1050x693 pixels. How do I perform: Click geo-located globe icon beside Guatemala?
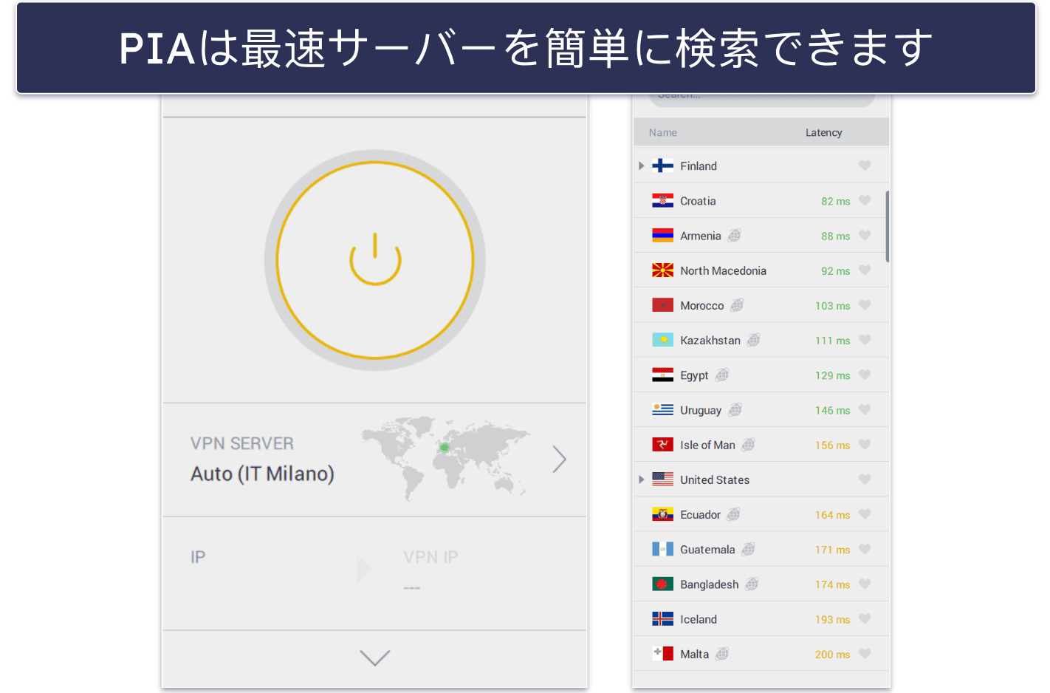[748, 549]
